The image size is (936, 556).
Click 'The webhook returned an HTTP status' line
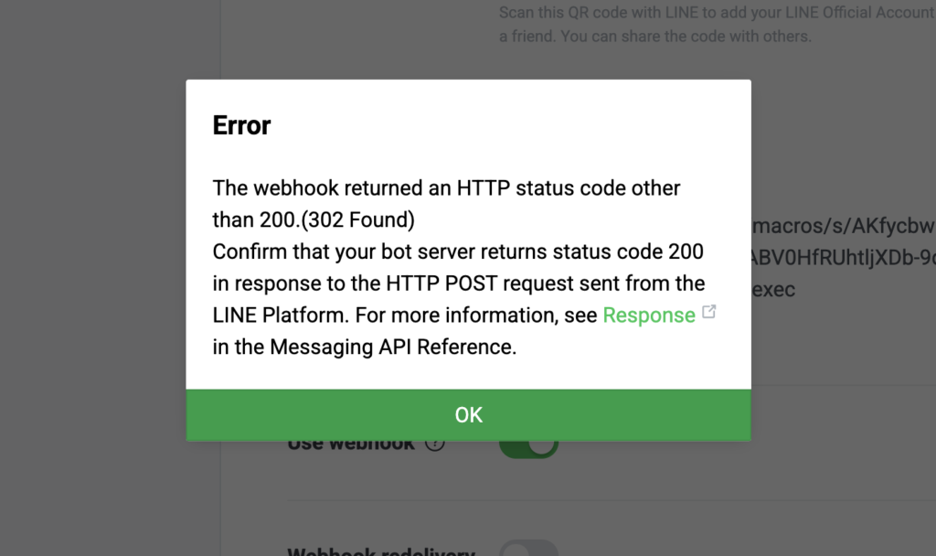[x=446, y=188]
